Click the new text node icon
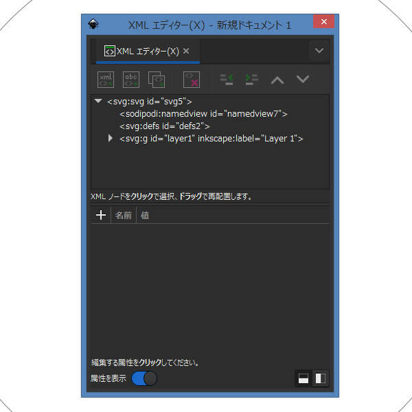Viewport: 412px width, 412px height. coord(131,80)
